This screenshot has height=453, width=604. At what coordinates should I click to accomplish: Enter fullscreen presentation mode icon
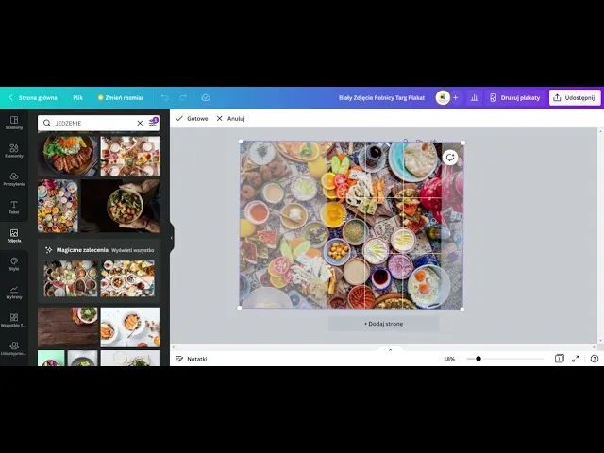coord(576,359)
